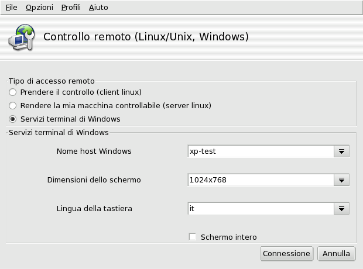Enable the Schermo intero checkbox

pyautogui.click(x=193, y=237)
